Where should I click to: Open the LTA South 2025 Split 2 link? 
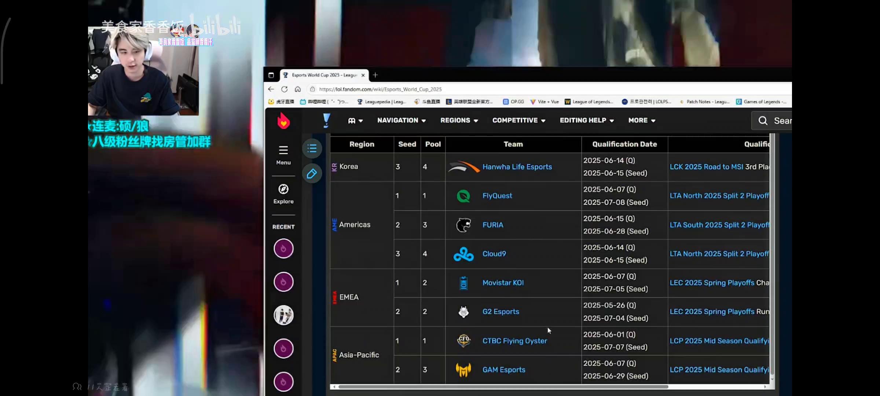tap(719, 225)
